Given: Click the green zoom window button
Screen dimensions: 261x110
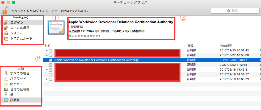Looking at the screenshot, I should pyautogui.click(x=14, y=2).
